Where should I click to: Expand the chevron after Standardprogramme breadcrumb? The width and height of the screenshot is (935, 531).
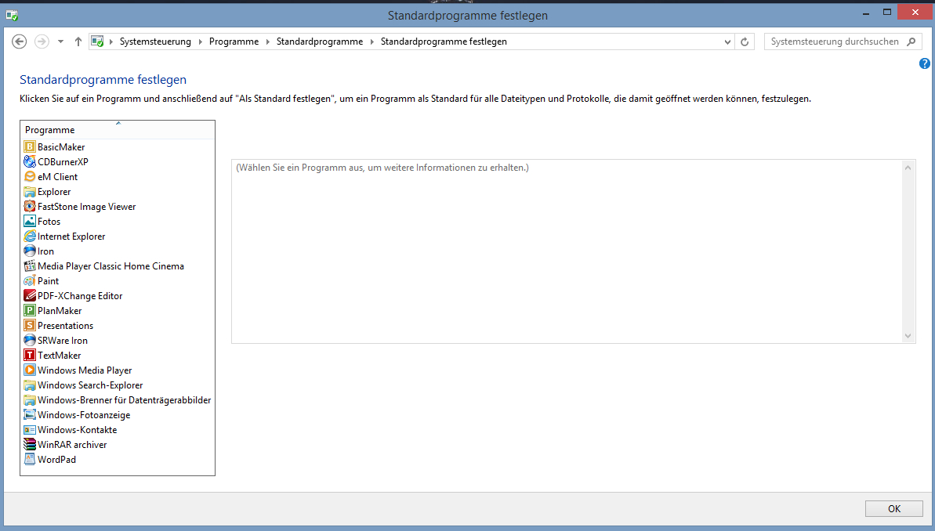pos(372,42)
